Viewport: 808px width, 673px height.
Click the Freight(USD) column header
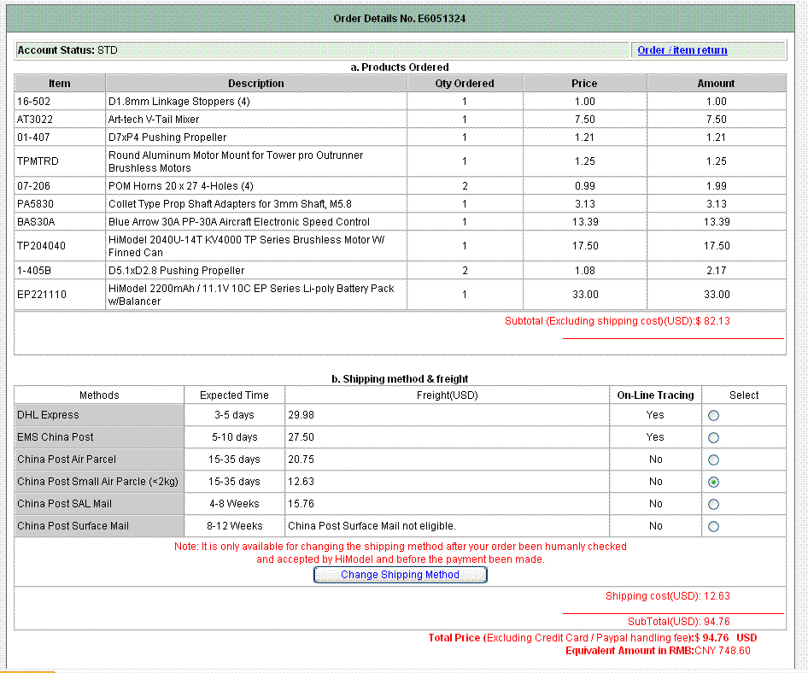tap(447, 395)
